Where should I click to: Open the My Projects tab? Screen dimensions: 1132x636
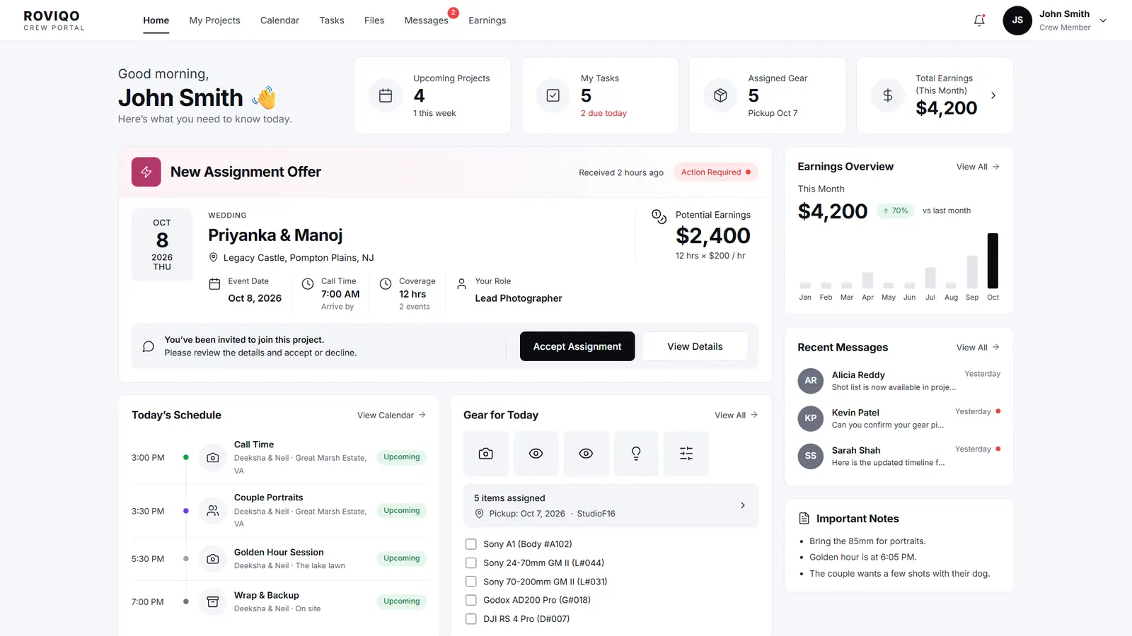214,20
